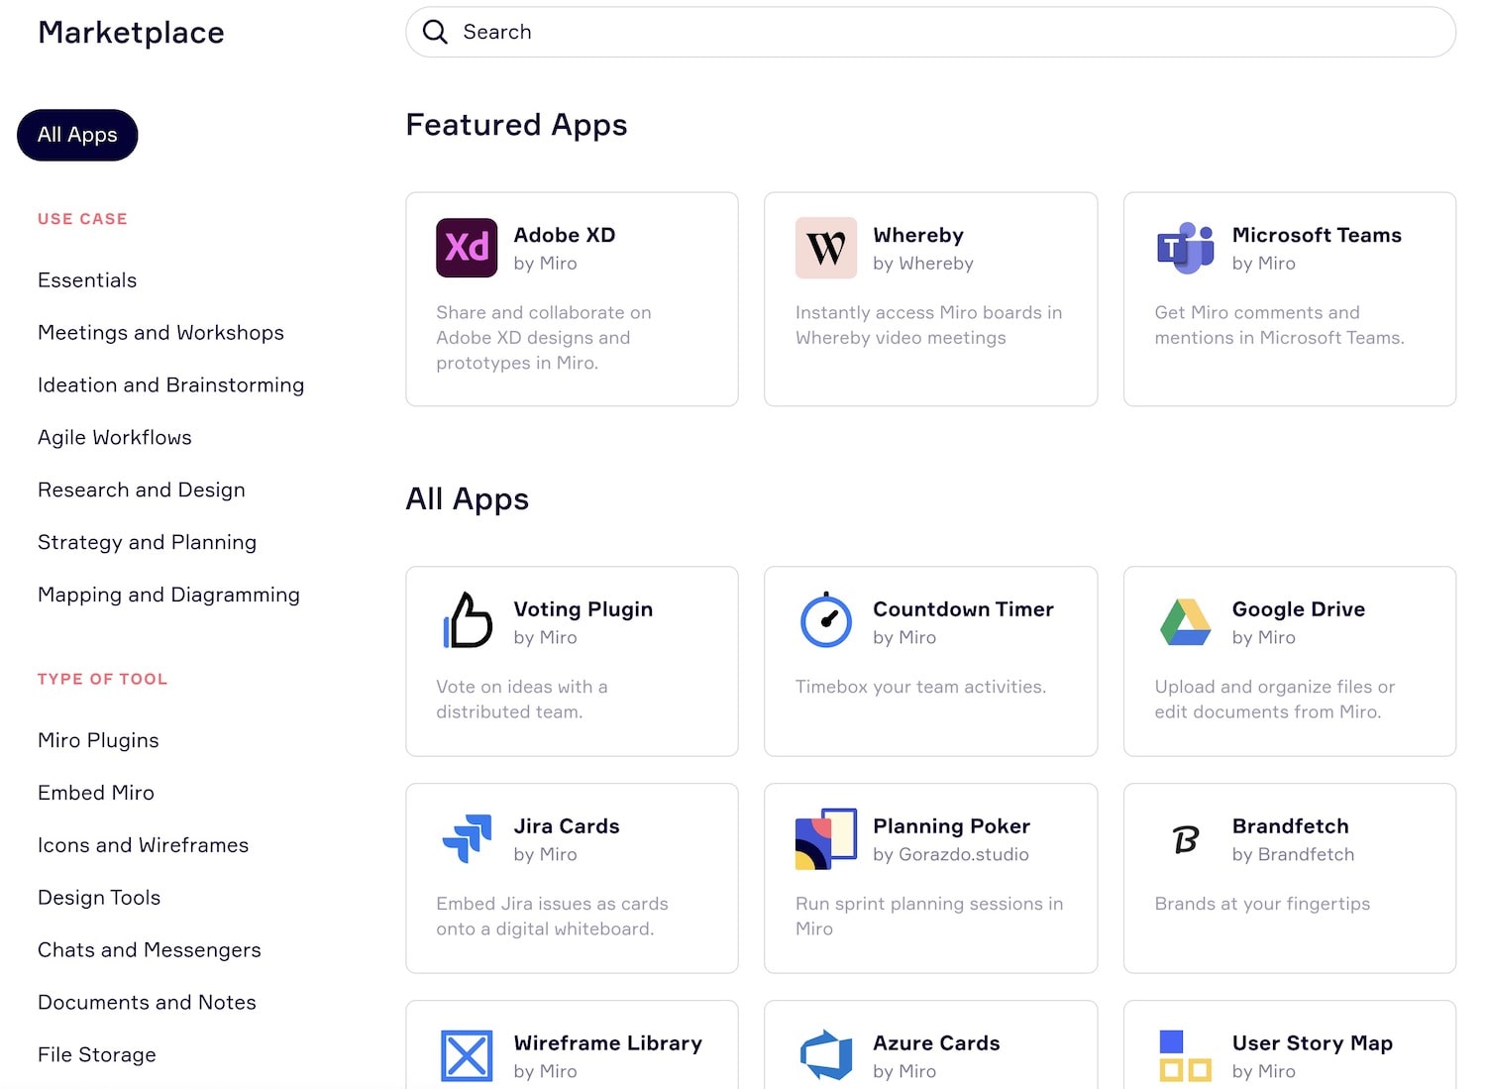Show File Storage category
Image resolution: width=1486 pixels, height=1089 pixels.
(x=97, y=1055)
